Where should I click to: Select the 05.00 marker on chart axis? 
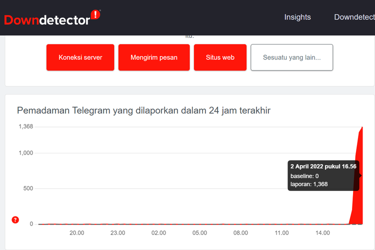[199, 233]
